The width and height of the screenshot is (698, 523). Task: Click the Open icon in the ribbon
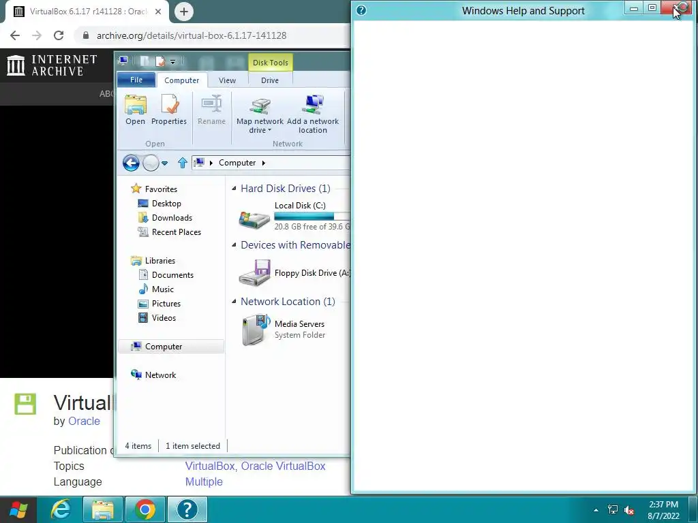pyautogui.click(x=136, y=105)
